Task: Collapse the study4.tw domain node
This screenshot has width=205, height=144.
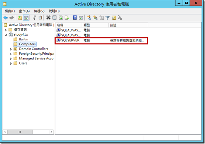Action: 6,35
